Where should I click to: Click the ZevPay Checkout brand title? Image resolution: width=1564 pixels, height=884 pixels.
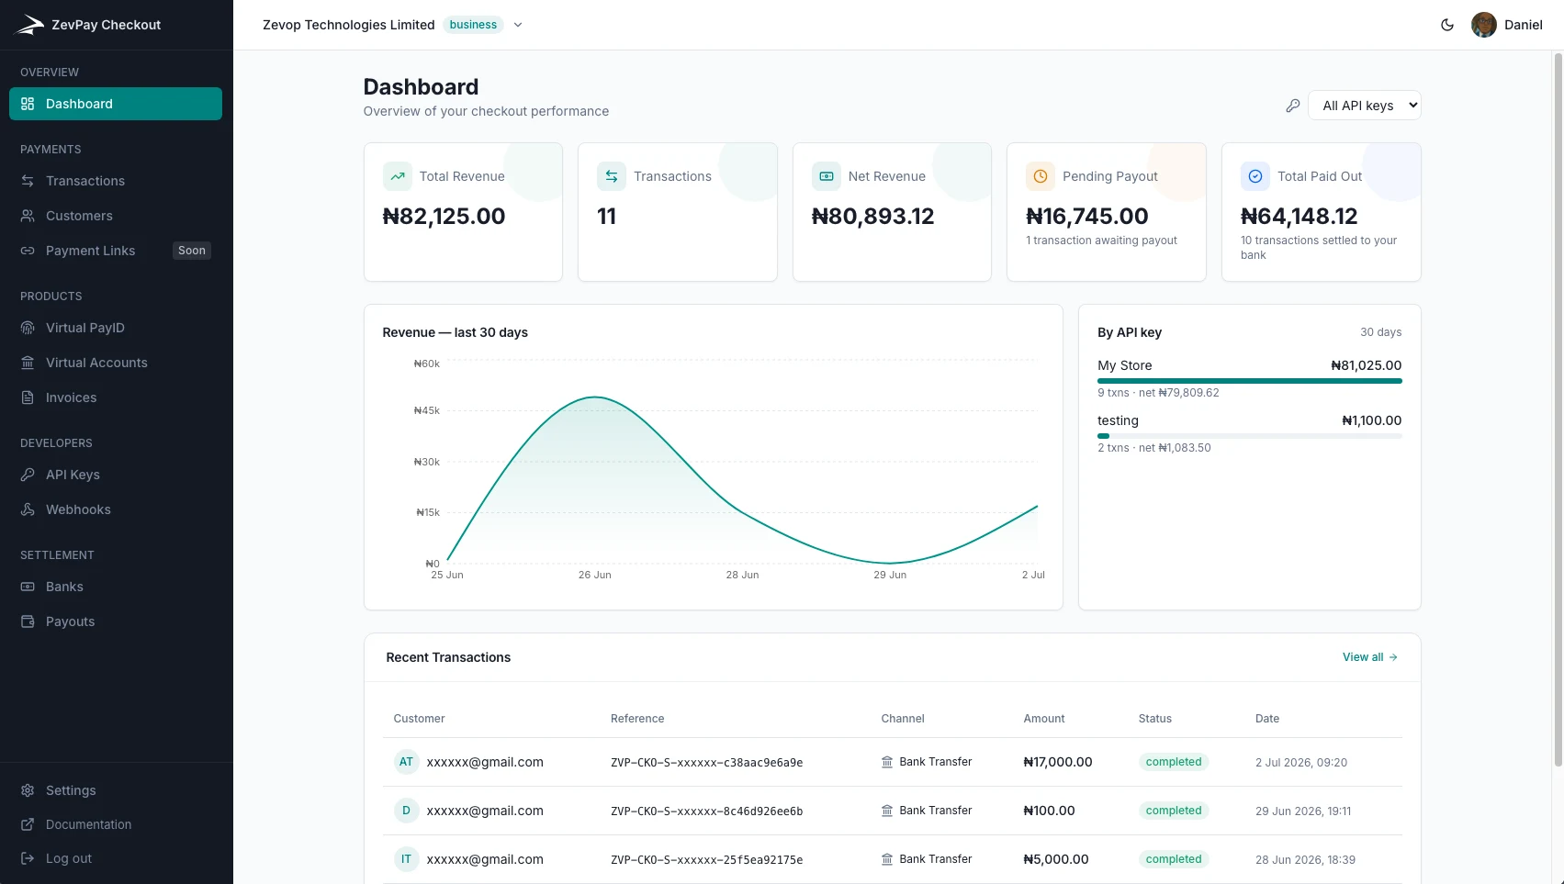click(x=106, y=25)
